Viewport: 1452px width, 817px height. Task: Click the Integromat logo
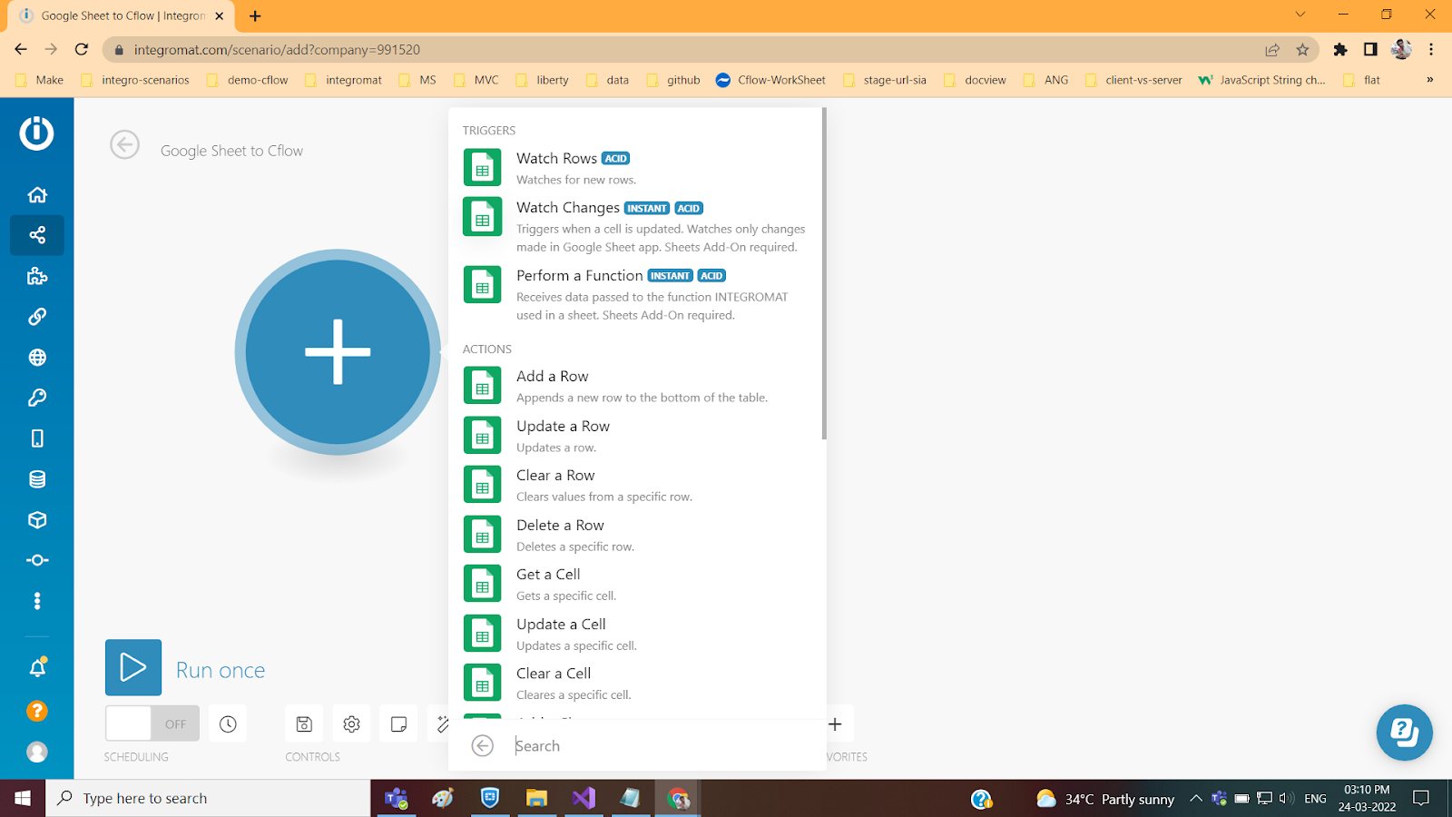tap(37, 133)
